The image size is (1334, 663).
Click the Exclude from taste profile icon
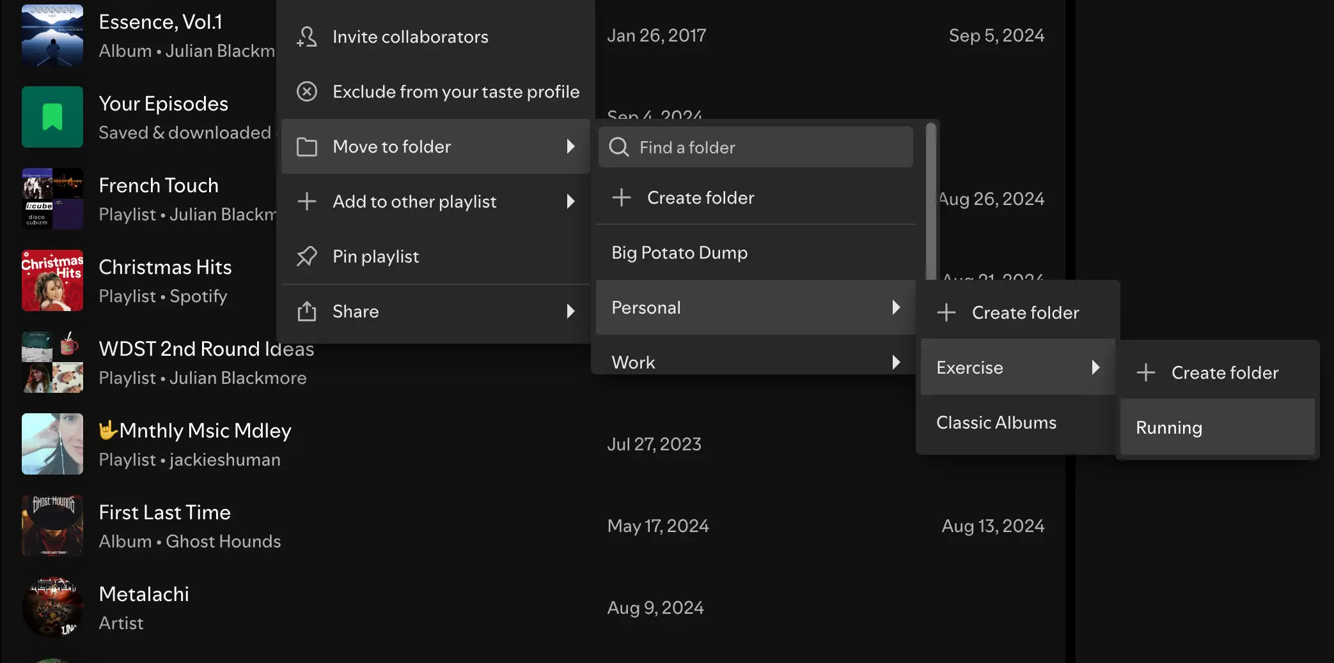pos(307,92)
